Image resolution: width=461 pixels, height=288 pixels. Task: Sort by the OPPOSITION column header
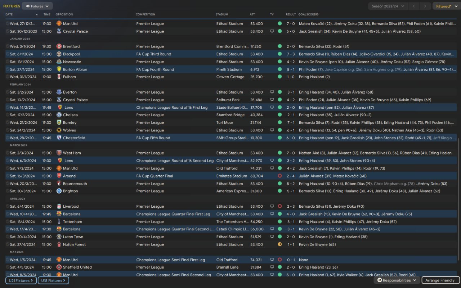(x=64, y=14)
